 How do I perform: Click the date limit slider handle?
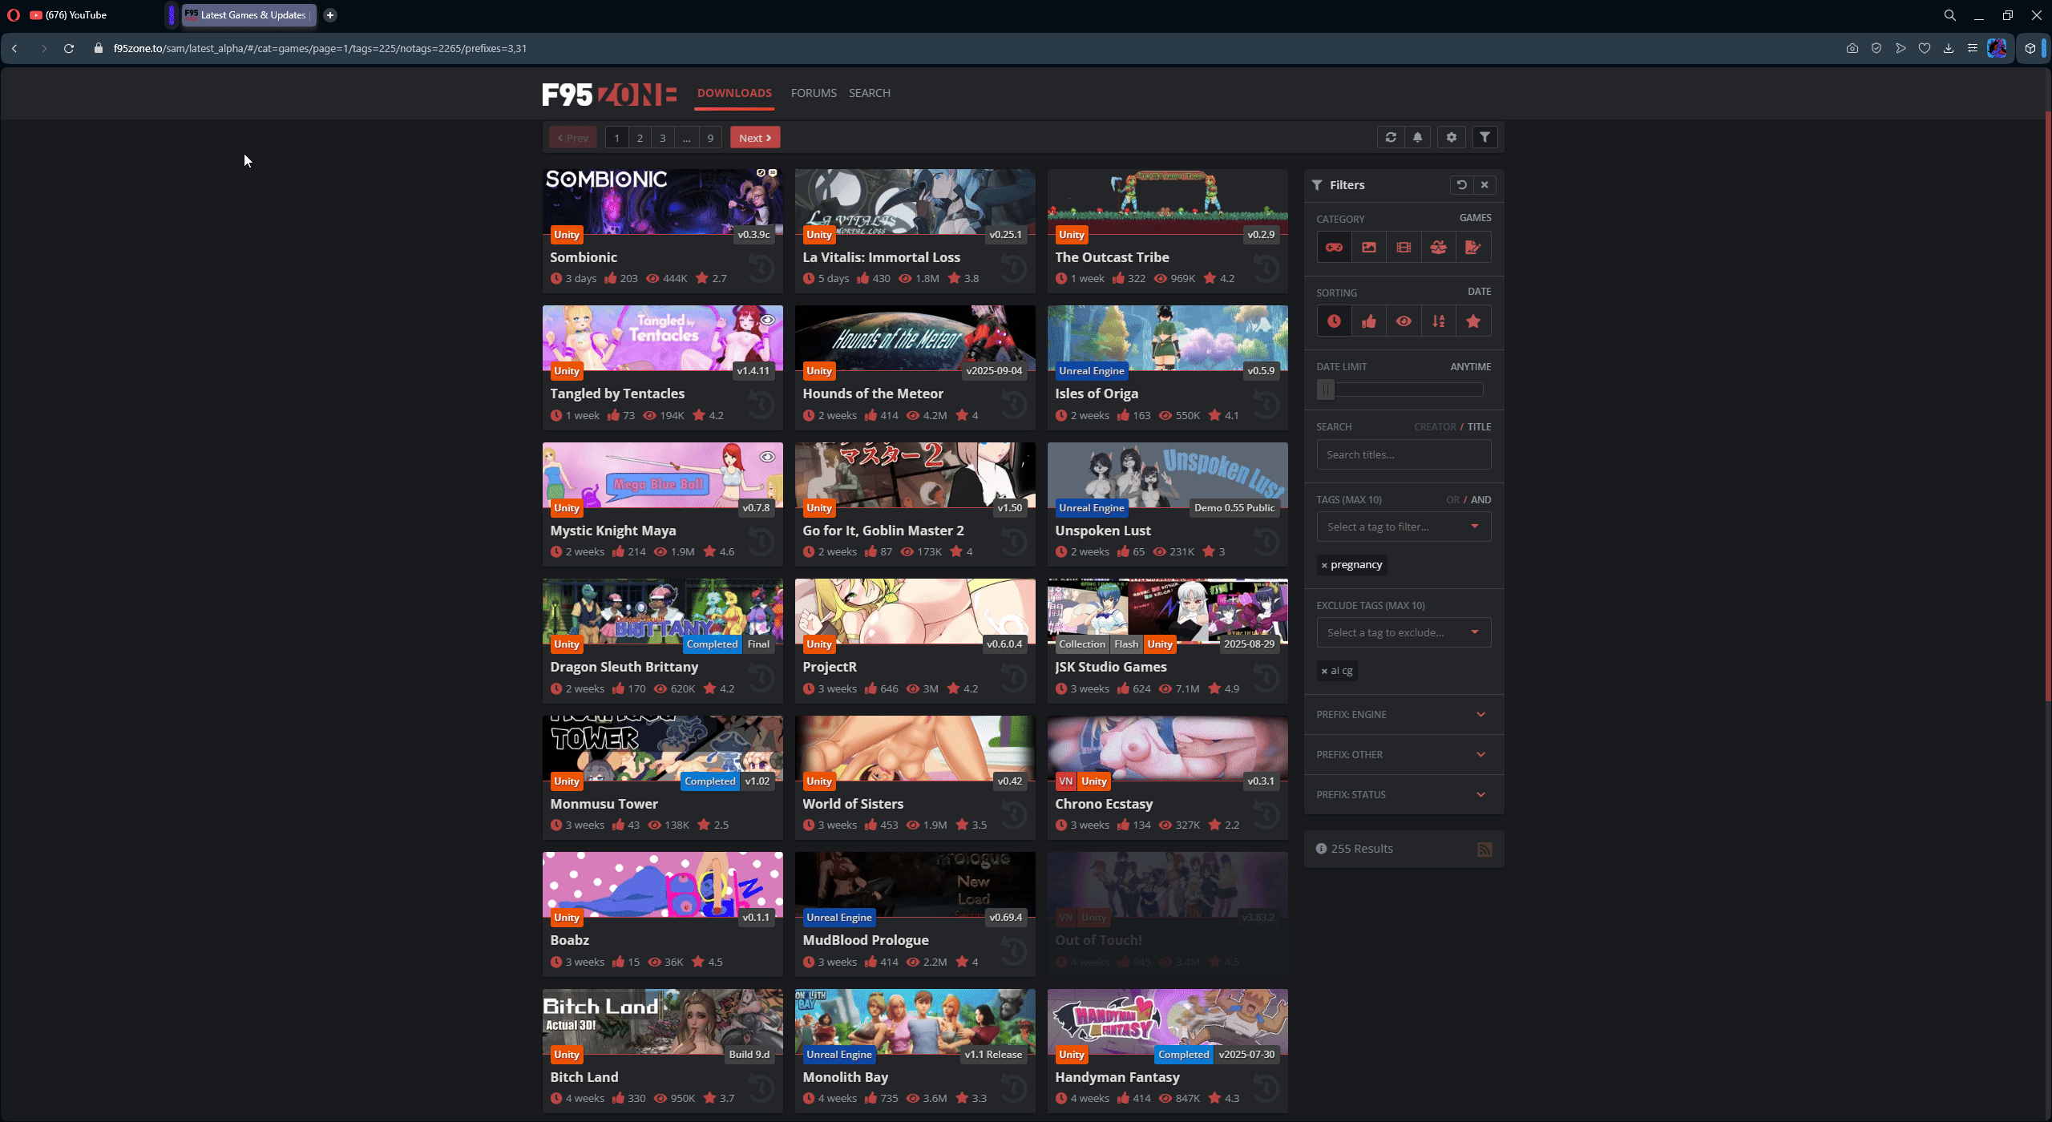[x=1326, y=389]
